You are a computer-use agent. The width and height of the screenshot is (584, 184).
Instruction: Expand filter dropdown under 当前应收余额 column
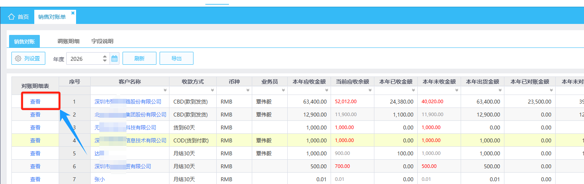(x=370, y=91)
